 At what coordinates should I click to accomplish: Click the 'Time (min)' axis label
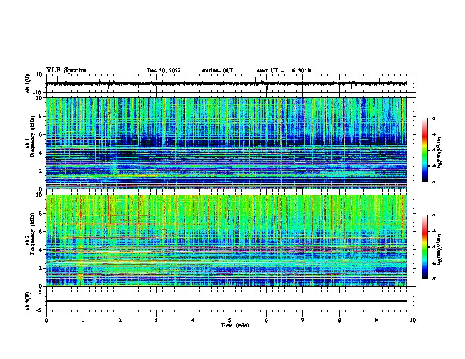pos(235,326)
